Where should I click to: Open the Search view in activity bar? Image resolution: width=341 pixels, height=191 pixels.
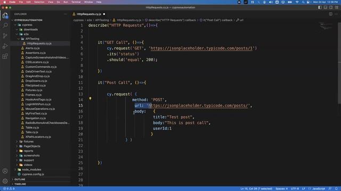5,25
